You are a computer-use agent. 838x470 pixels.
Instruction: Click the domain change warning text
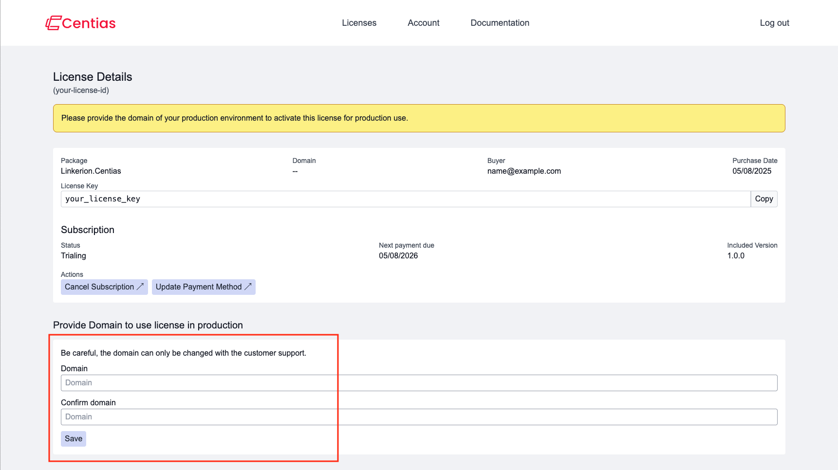[x=184, y=353]
